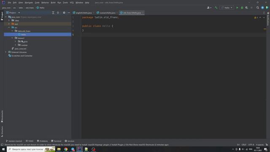Screen dimensions: 270x152
Task: Open the Project view selector dropdown
Action: 13,13
